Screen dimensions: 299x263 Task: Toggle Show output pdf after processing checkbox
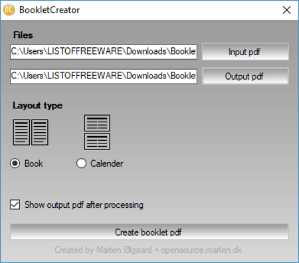point(15,205)
